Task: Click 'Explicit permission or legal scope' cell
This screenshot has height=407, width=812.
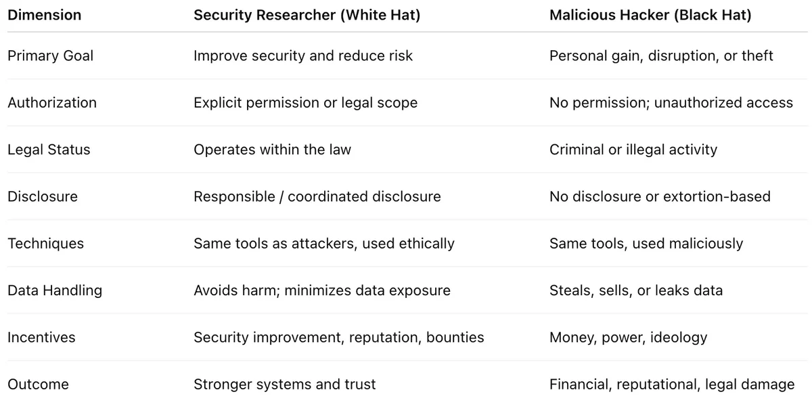Action: pyautogui.click(x=305, y=102)
